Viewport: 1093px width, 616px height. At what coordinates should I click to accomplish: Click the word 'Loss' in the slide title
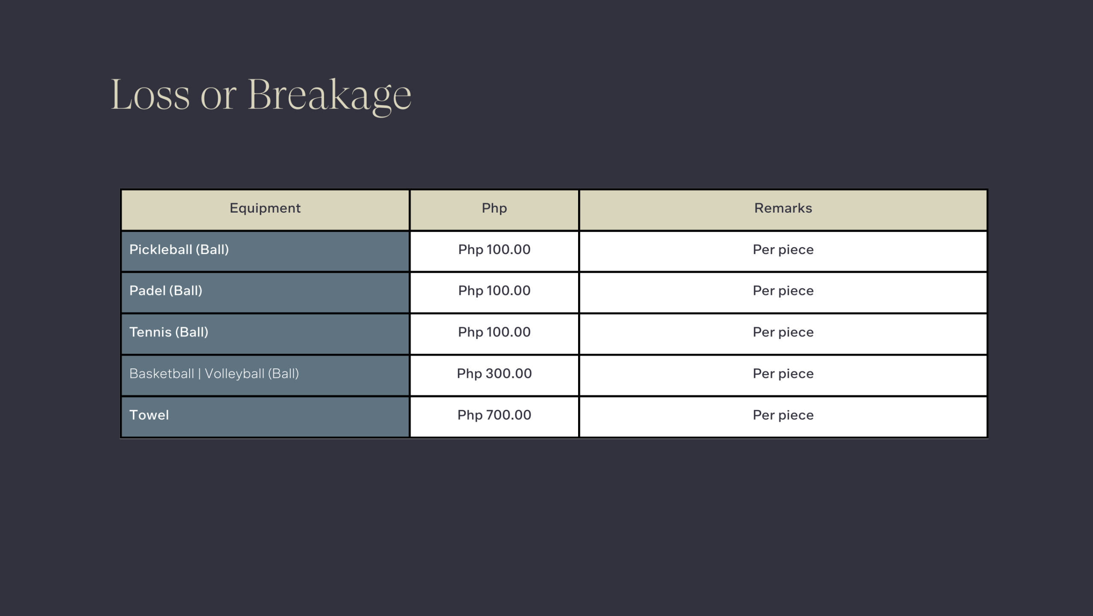pos(150,95)
